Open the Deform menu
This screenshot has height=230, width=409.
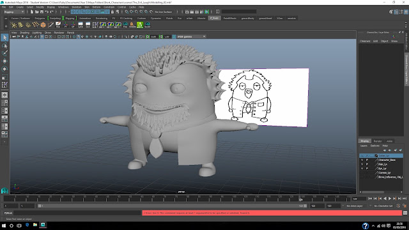[96, 7]
